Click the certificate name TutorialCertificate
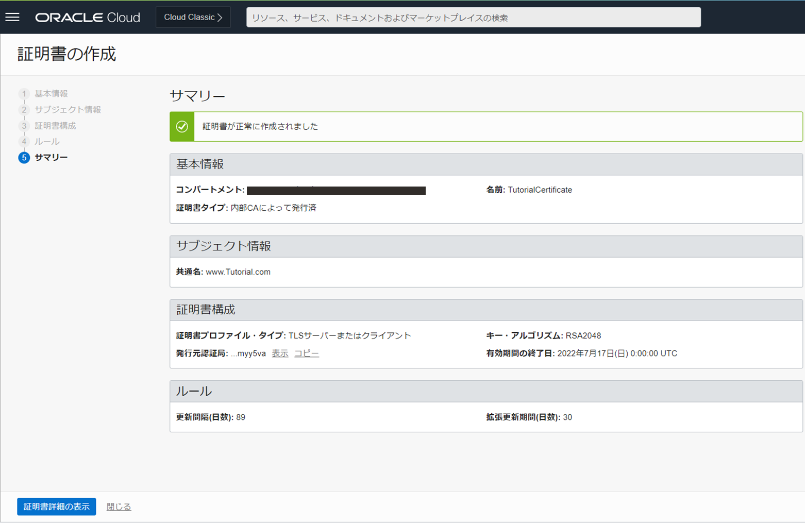The height and width of the screenshot is (523, 805). (x=540, y=190)
